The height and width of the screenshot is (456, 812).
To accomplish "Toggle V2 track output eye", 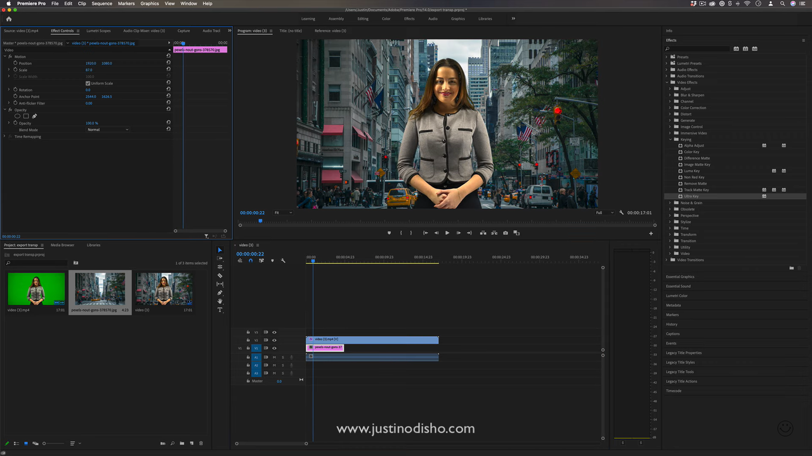I will click(274, 341).
